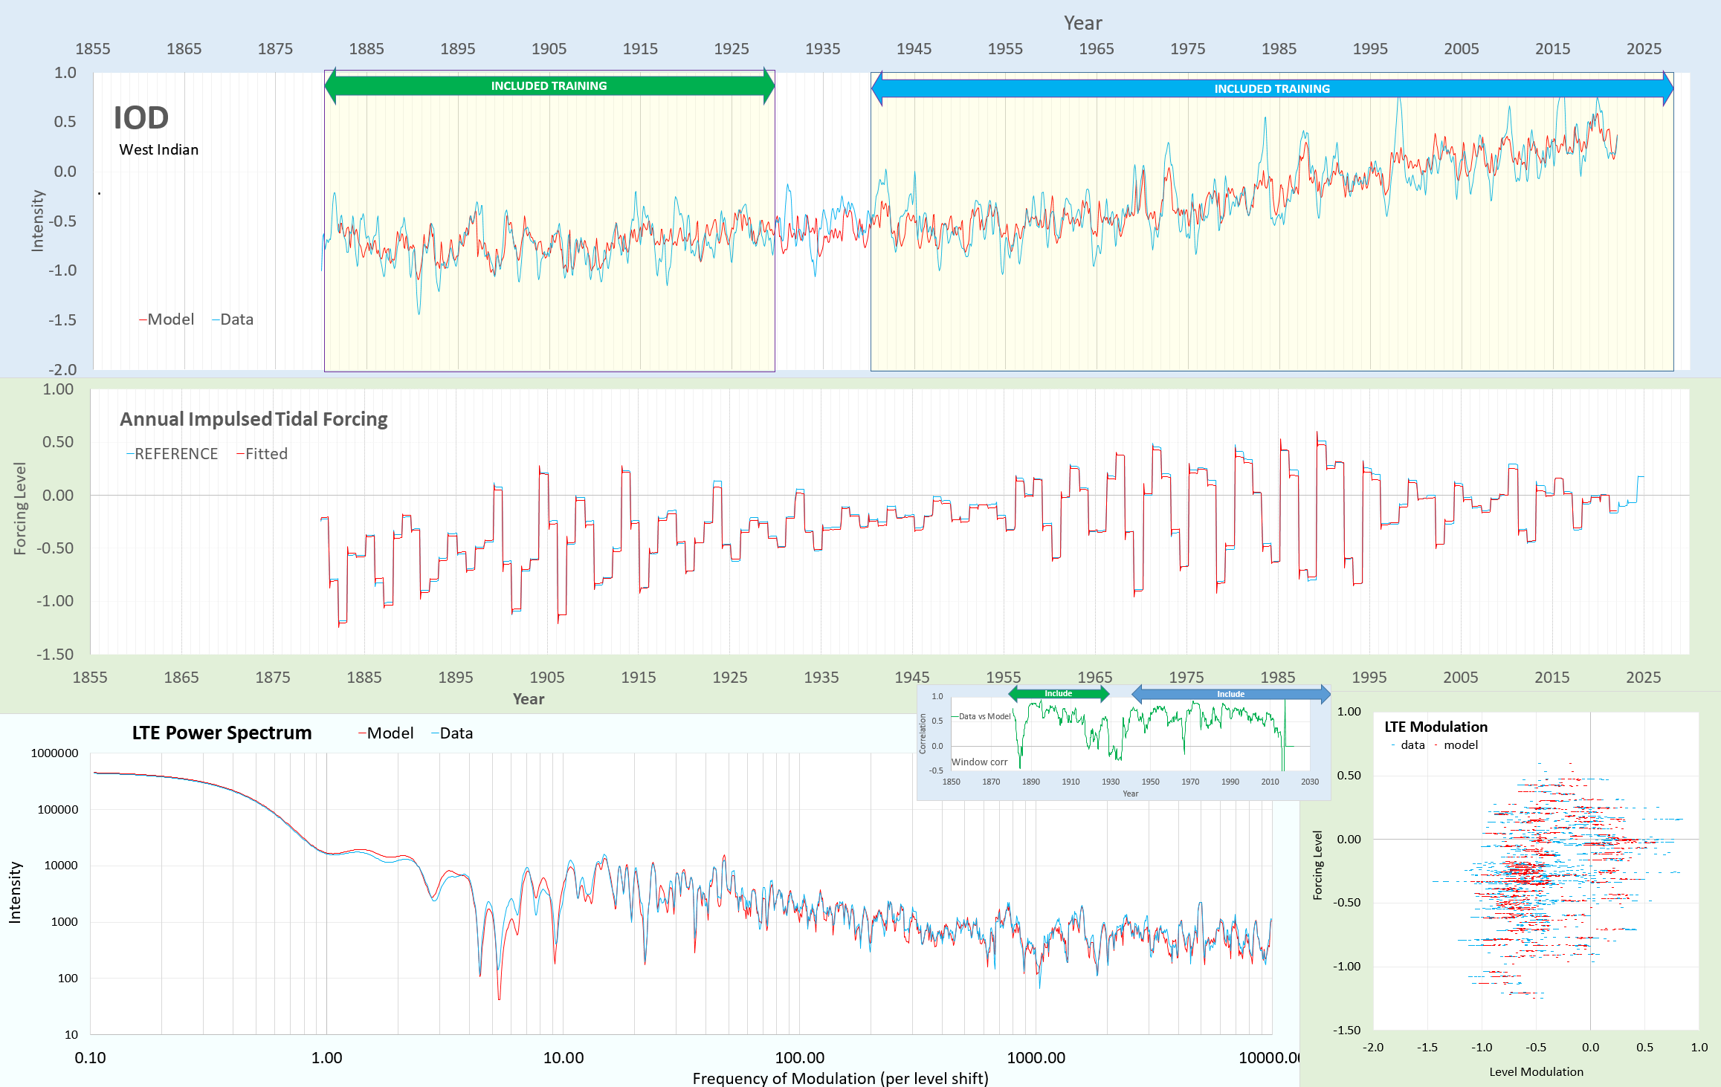Click the blue INCLUDED TRAINING arrow banner
The width and height of the screenshot is (1721, 1087).
1271,88
